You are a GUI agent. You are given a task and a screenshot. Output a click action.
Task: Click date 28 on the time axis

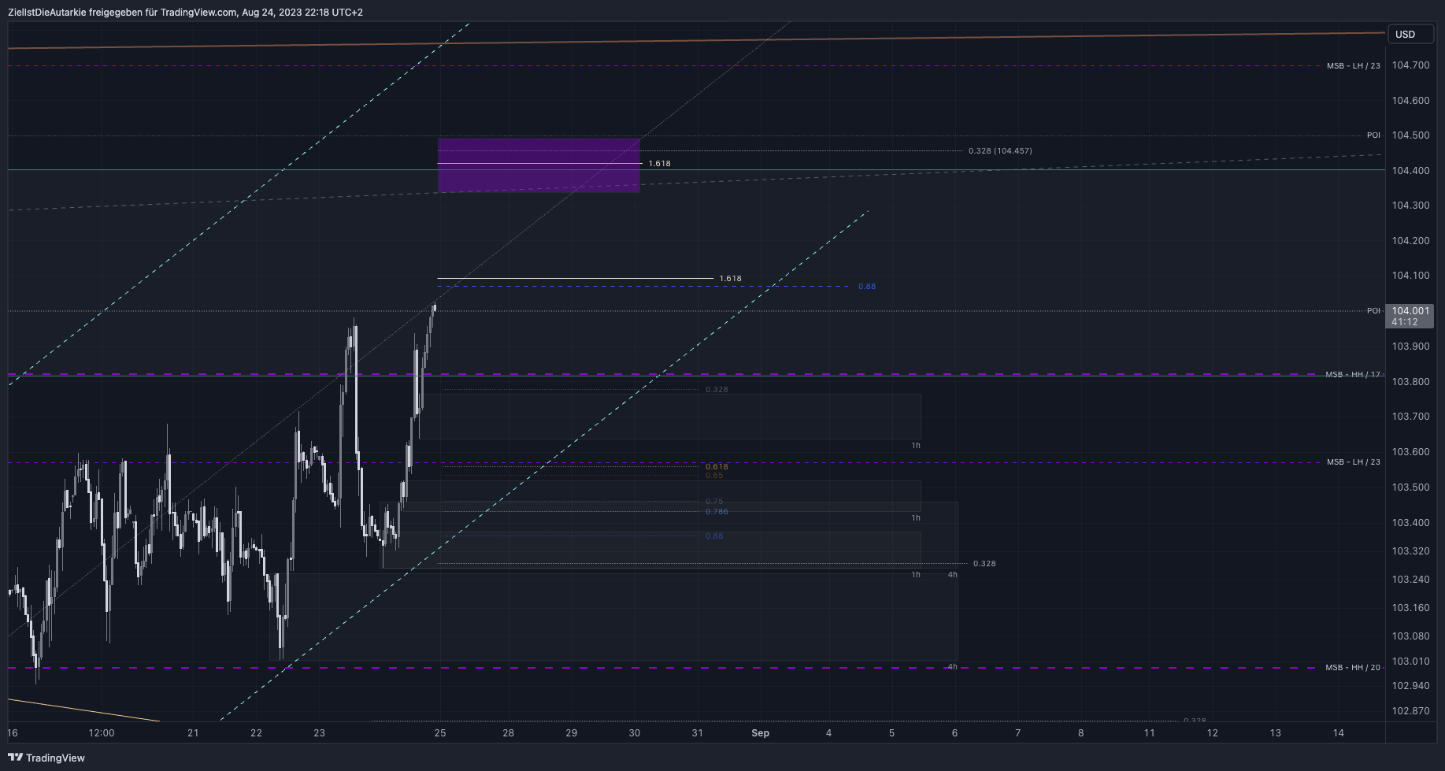(509, 733)
